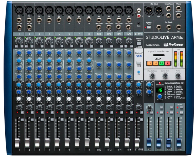Tap the red record button
The image size is (194, 158).
coord(168,63)
